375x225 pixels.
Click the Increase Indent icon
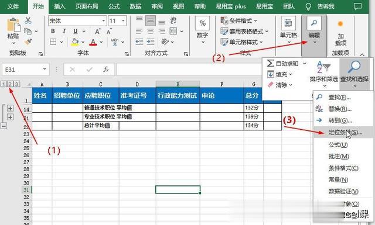click(x=150, y=42)
